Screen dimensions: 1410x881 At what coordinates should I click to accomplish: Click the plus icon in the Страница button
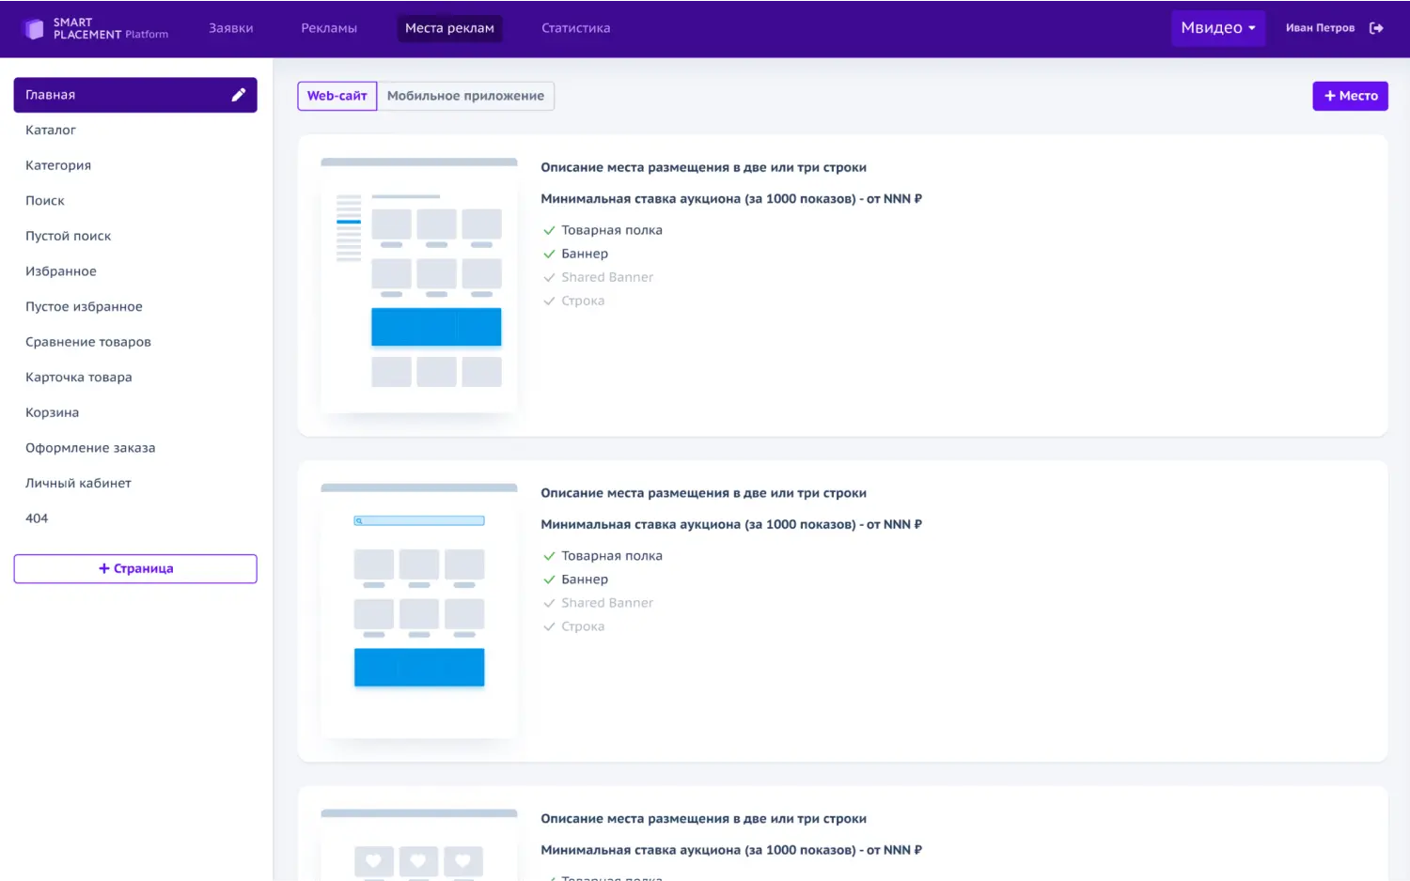tap(104, 568)
